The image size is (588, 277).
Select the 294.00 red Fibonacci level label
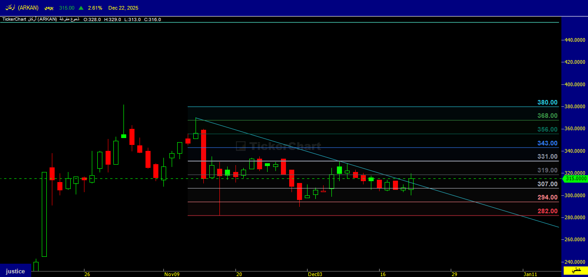point(547,197)
